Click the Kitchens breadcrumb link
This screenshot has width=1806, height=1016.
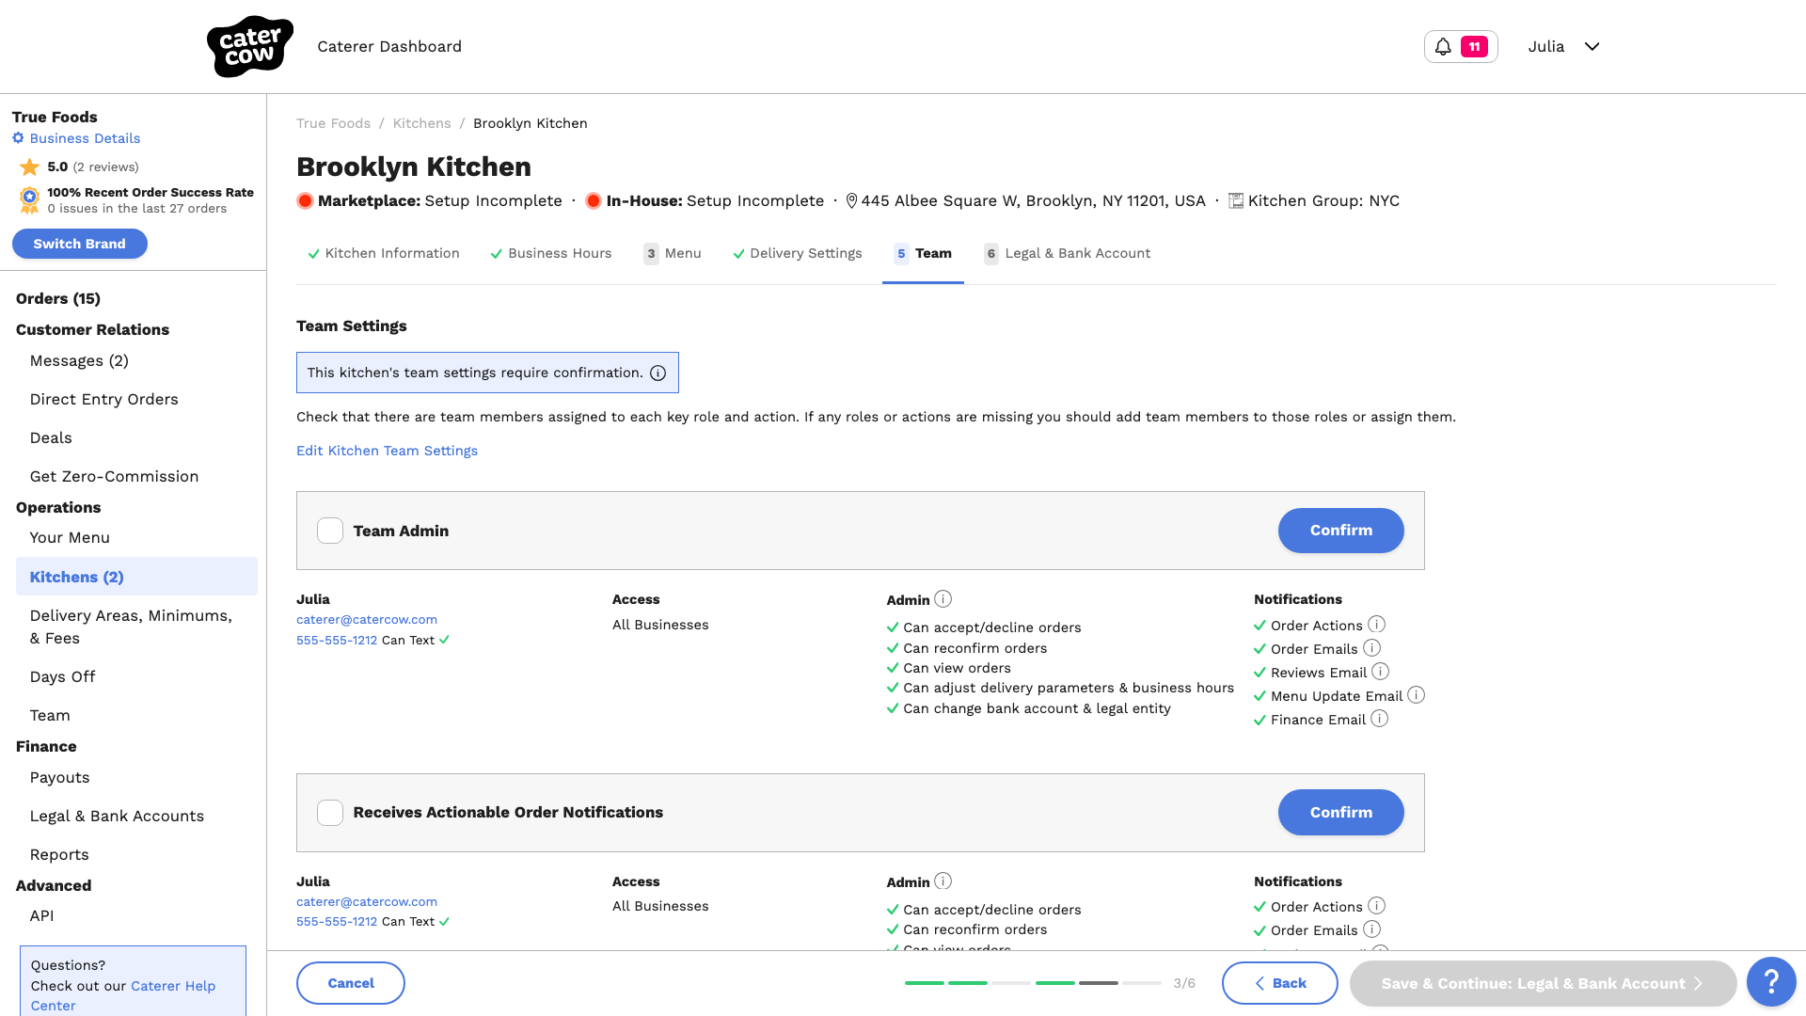click(x=421, y=123)
